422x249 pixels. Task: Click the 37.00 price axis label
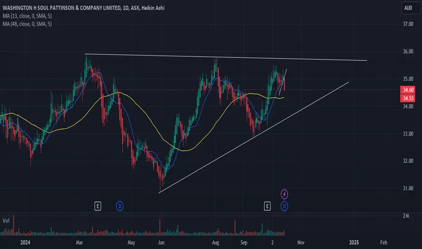pyautogui.click(x=408, y=24)
